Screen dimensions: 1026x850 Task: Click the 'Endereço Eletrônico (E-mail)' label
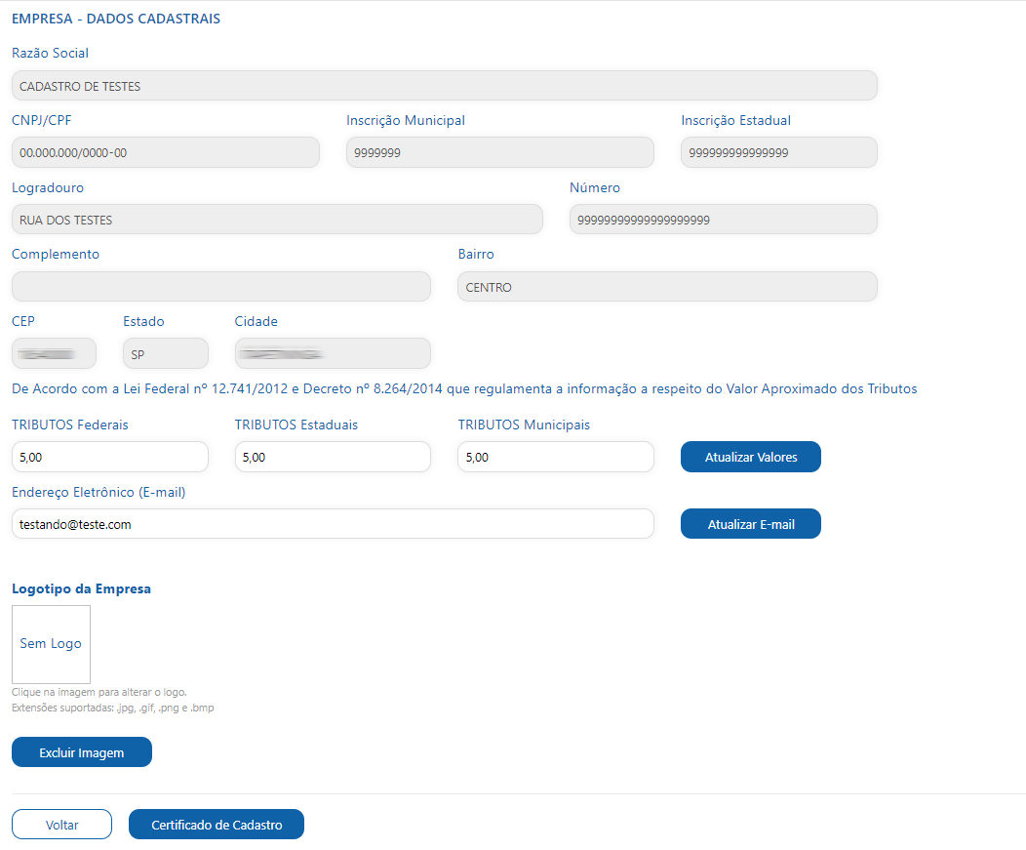99,493
